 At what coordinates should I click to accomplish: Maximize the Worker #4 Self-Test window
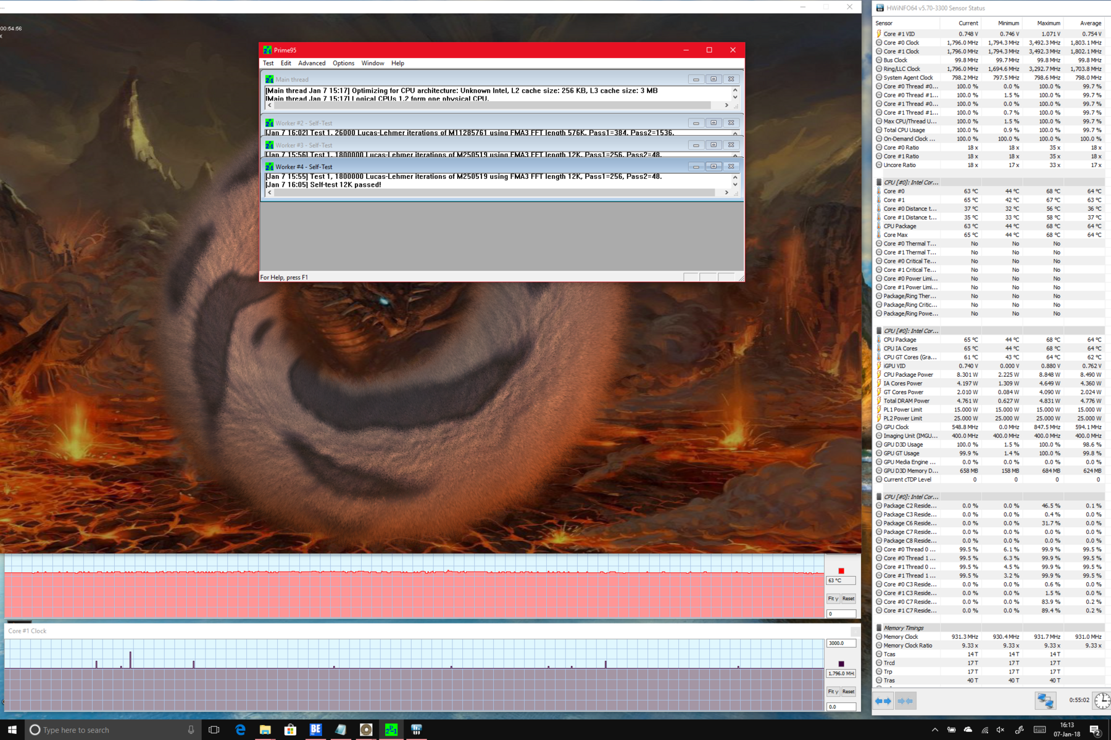tap(714, 166)
